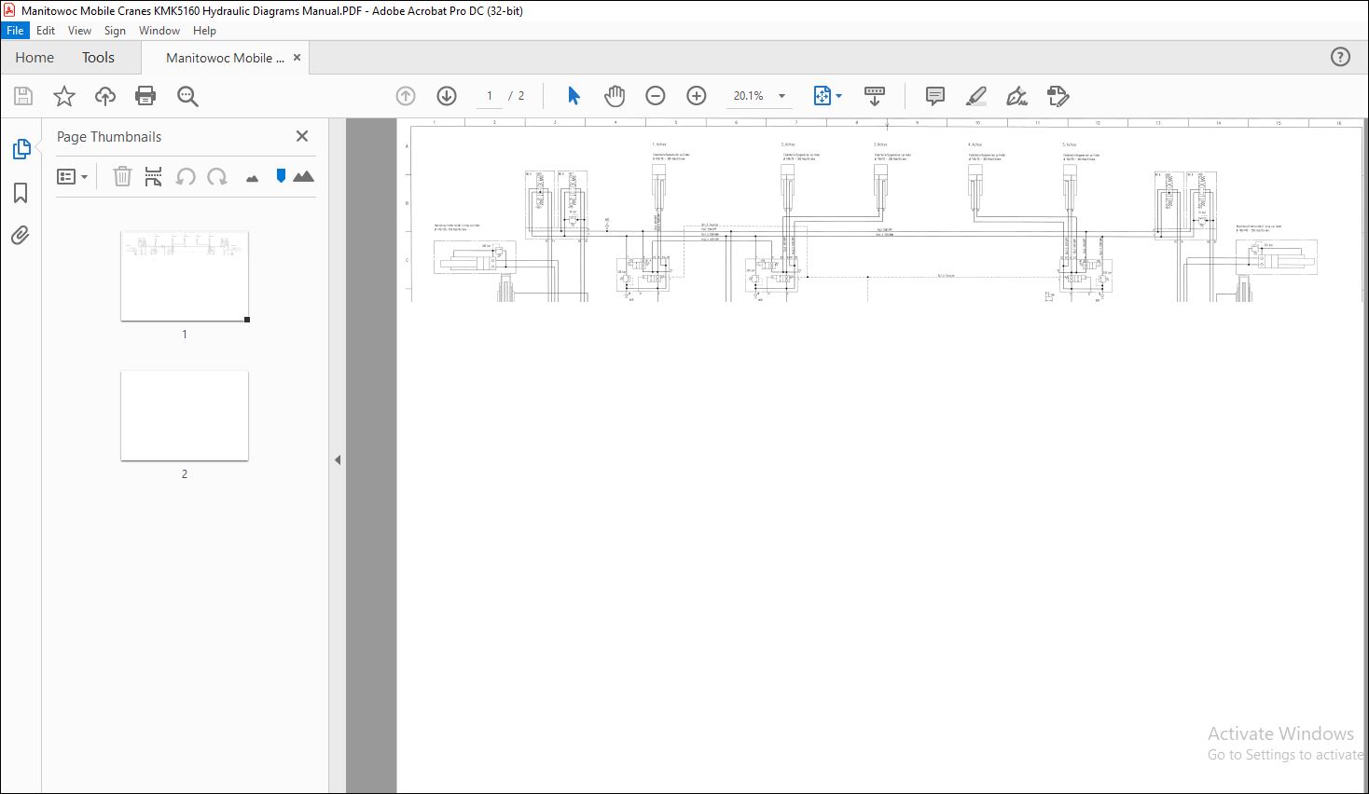The image size is (1369, 794).
Task: Rotate page counterclockwise
Action: (186, 176)
